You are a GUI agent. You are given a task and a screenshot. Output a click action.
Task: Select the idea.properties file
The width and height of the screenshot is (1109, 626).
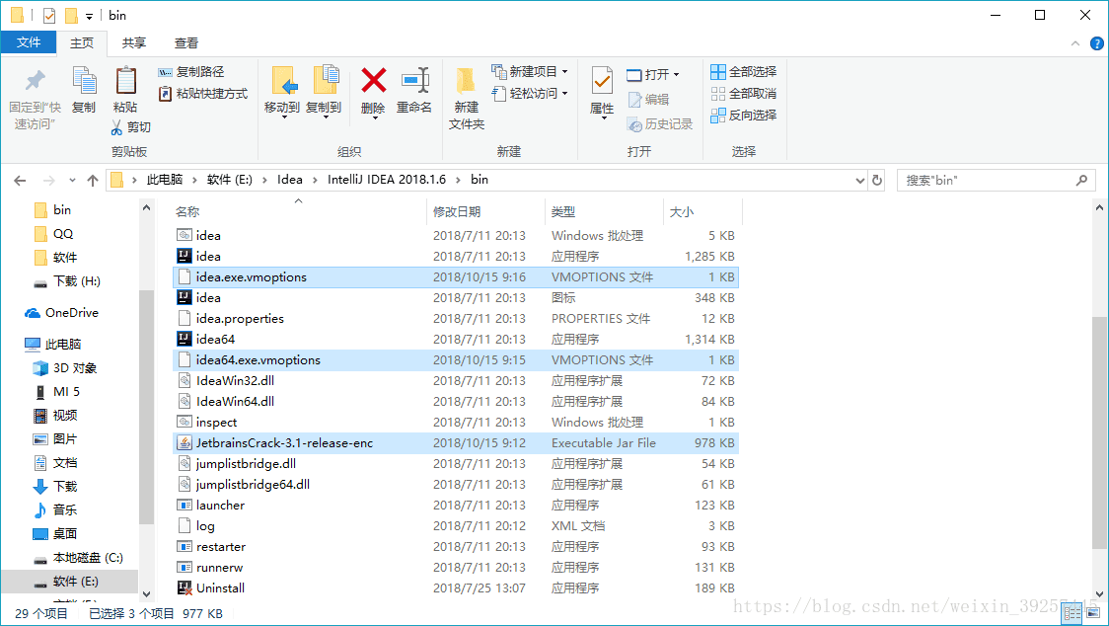456,319
